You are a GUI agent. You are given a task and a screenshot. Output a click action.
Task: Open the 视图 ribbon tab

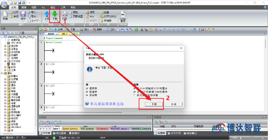(34, 7)
